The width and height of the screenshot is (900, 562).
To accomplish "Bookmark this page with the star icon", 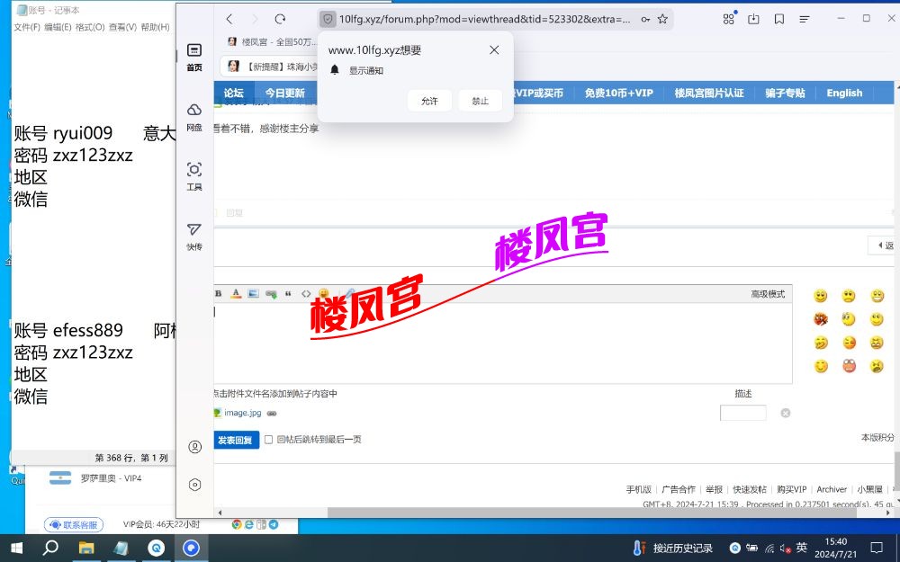I will point(662,19).
